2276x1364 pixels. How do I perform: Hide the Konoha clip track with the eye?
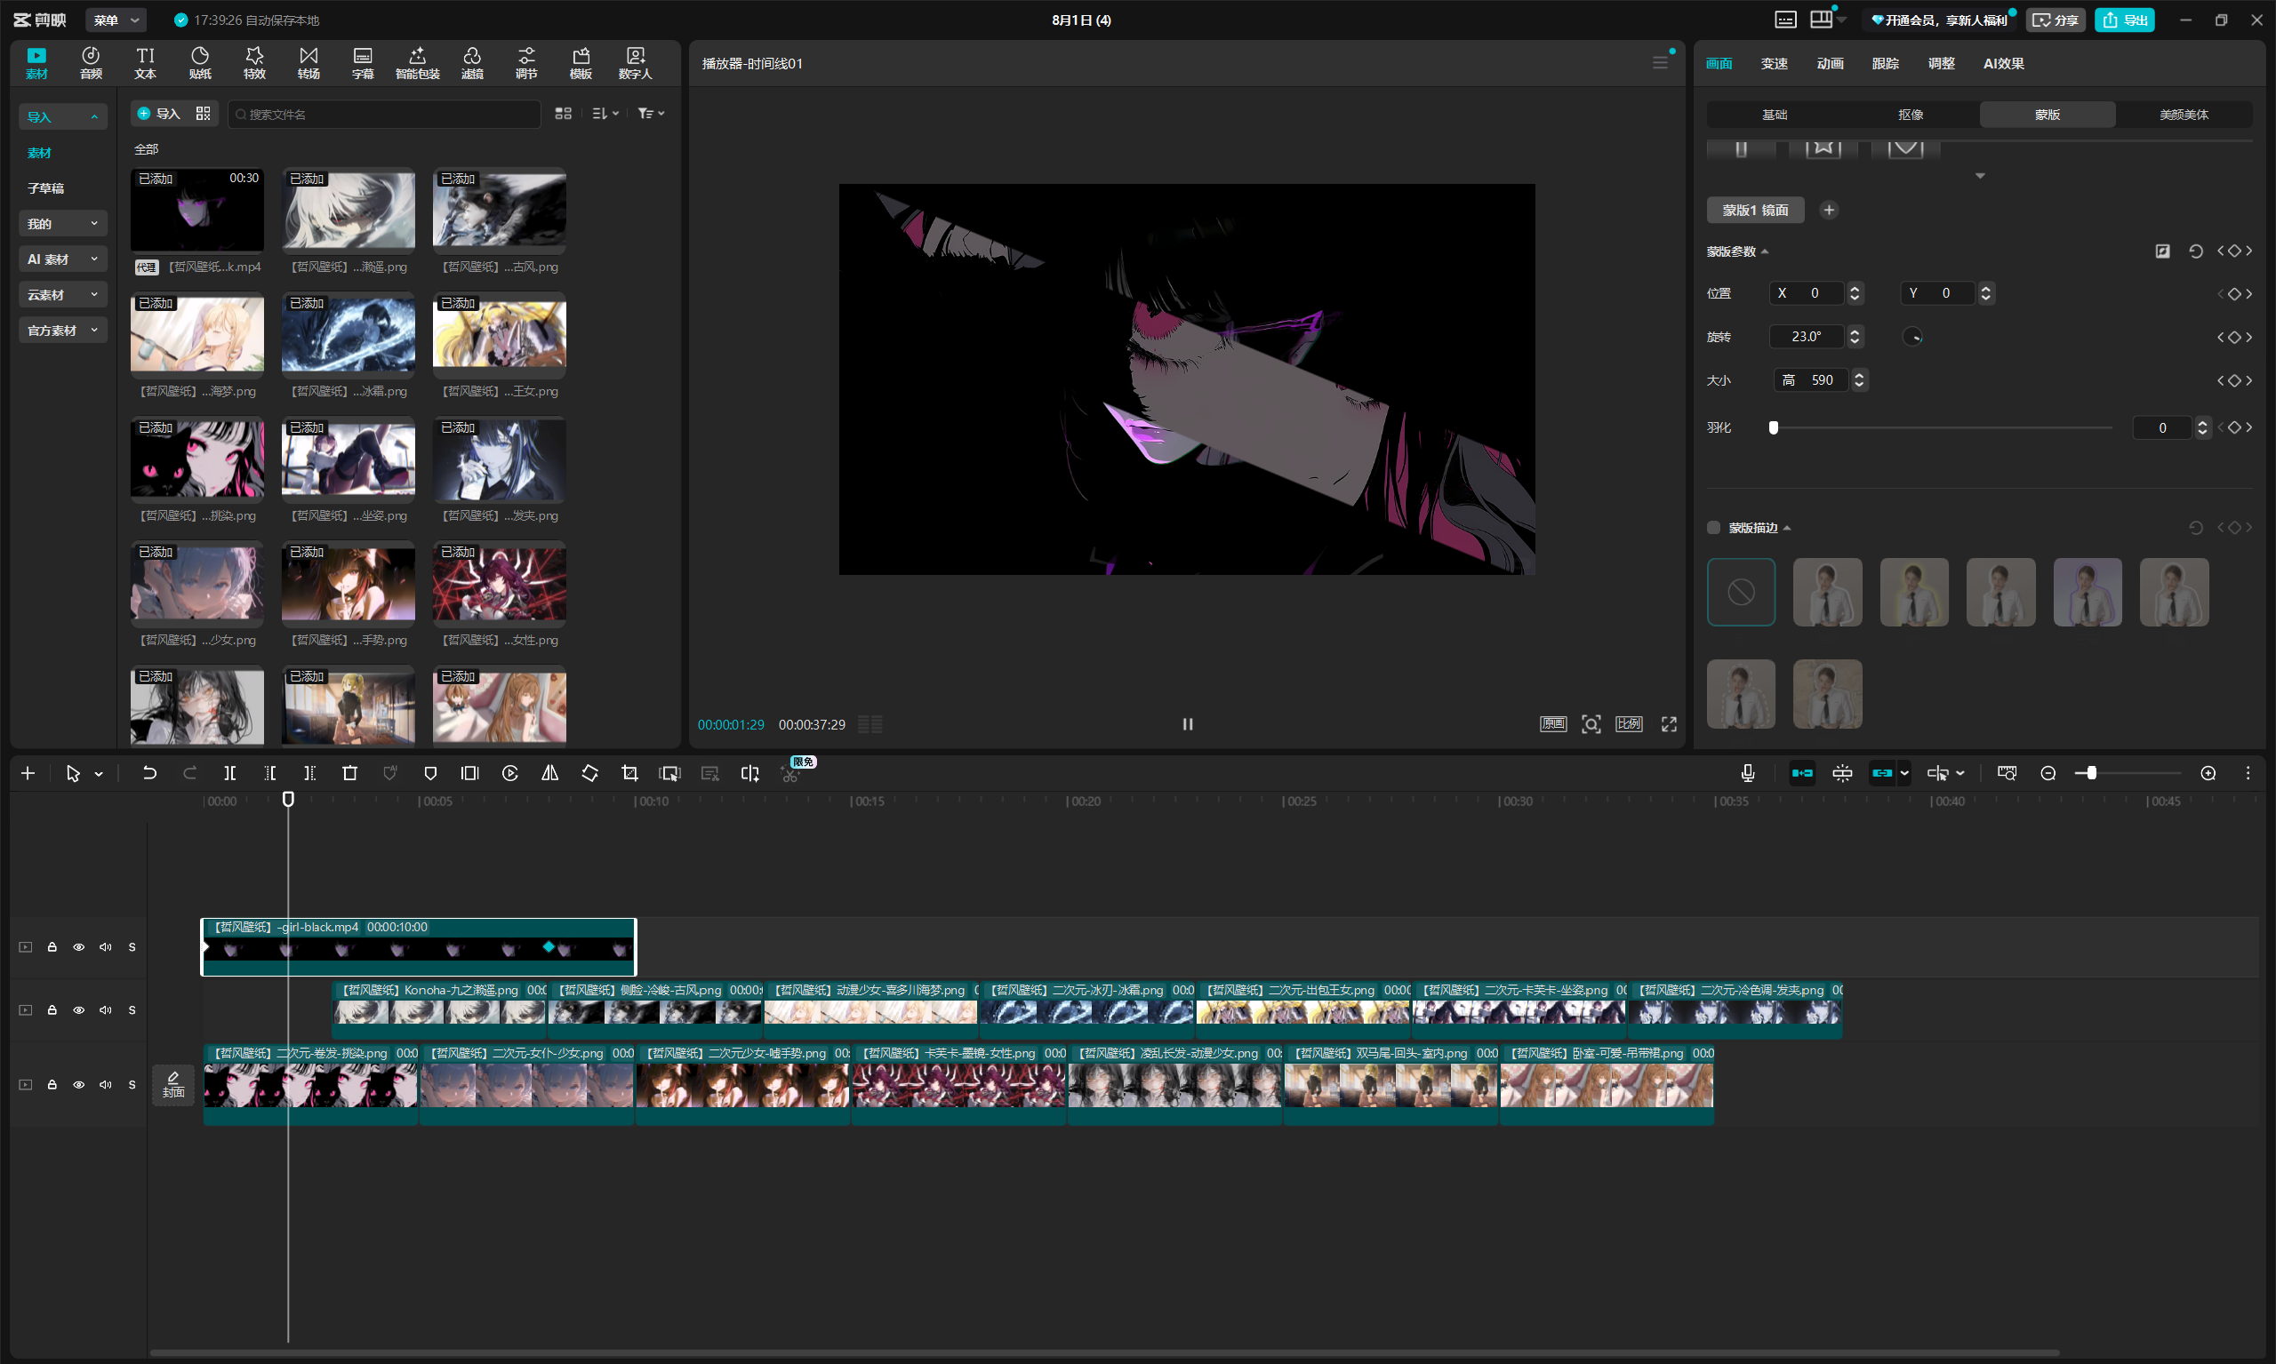tap(79, 1010)
